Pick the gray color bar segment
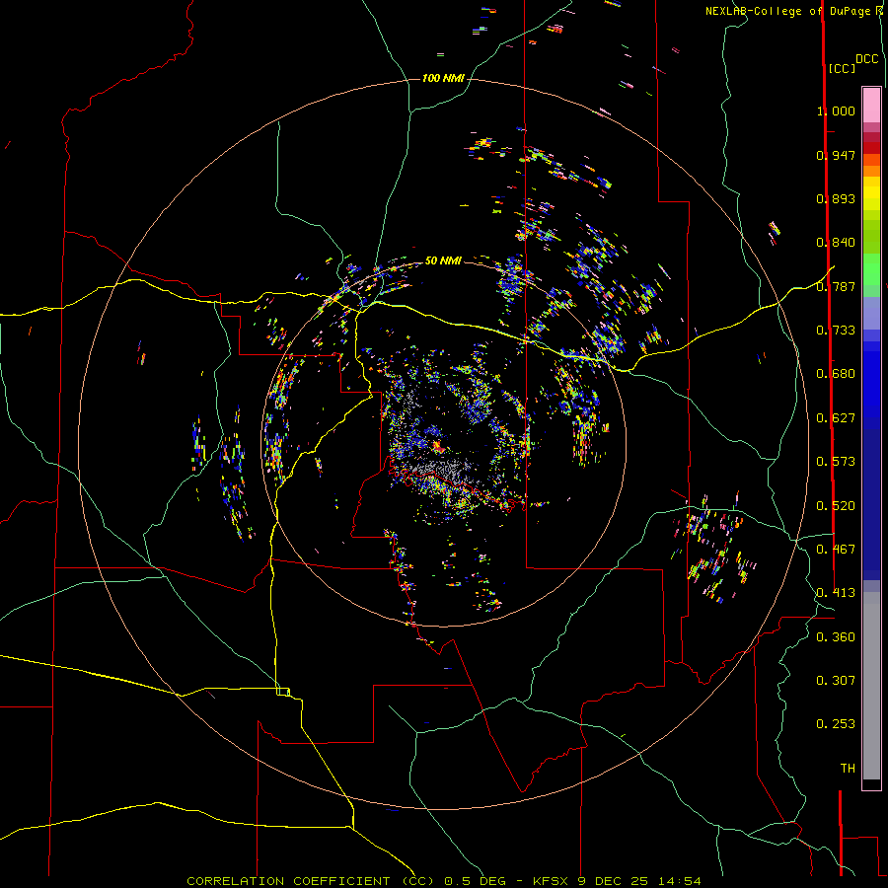This screenshot has width=888, height=888. coord(871,686)
